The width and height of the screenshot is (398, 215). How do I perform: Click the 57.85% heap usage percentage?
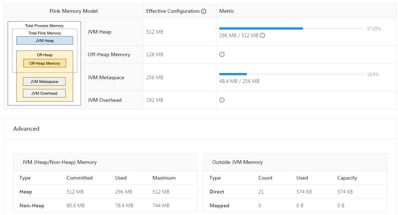374,28
